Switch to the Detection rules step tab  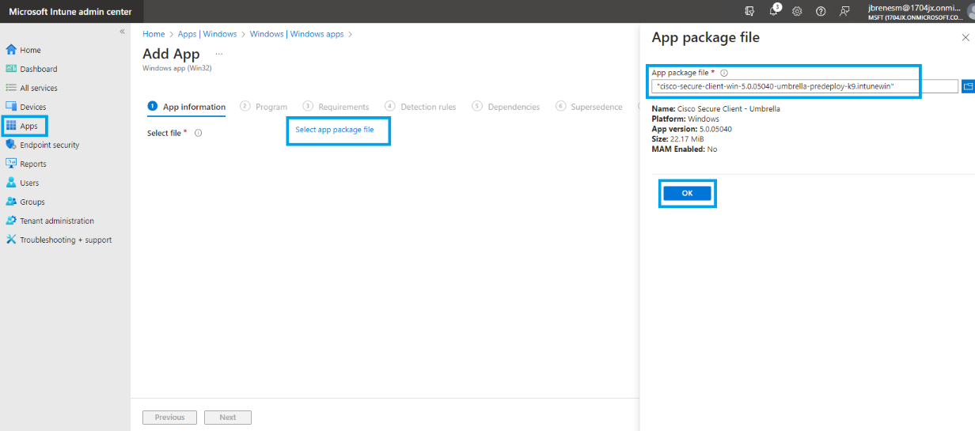tap(420, 107)
